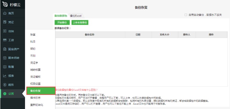Open the 税务 label in sidebar
This screenshot has height=109, width=230.
[11, 85]
